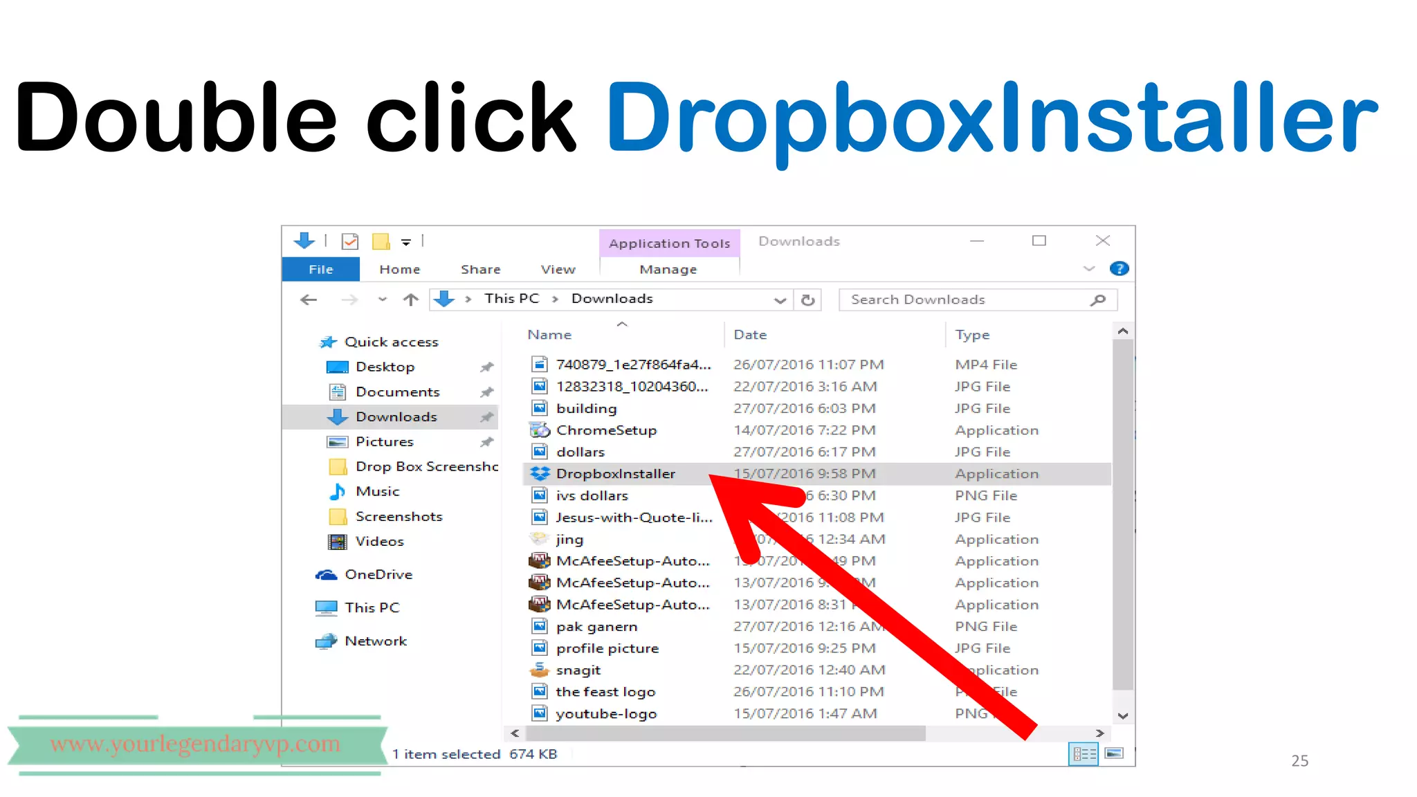Click the vertical scrollbar thumb in file list
1417x797 pixels.
tap(1123, 515)
